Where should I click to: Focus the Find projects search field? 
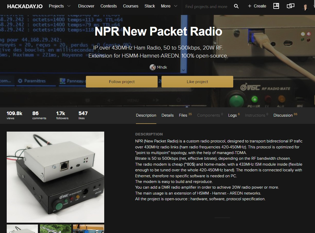pyautogui.click(x=206, y=6)
